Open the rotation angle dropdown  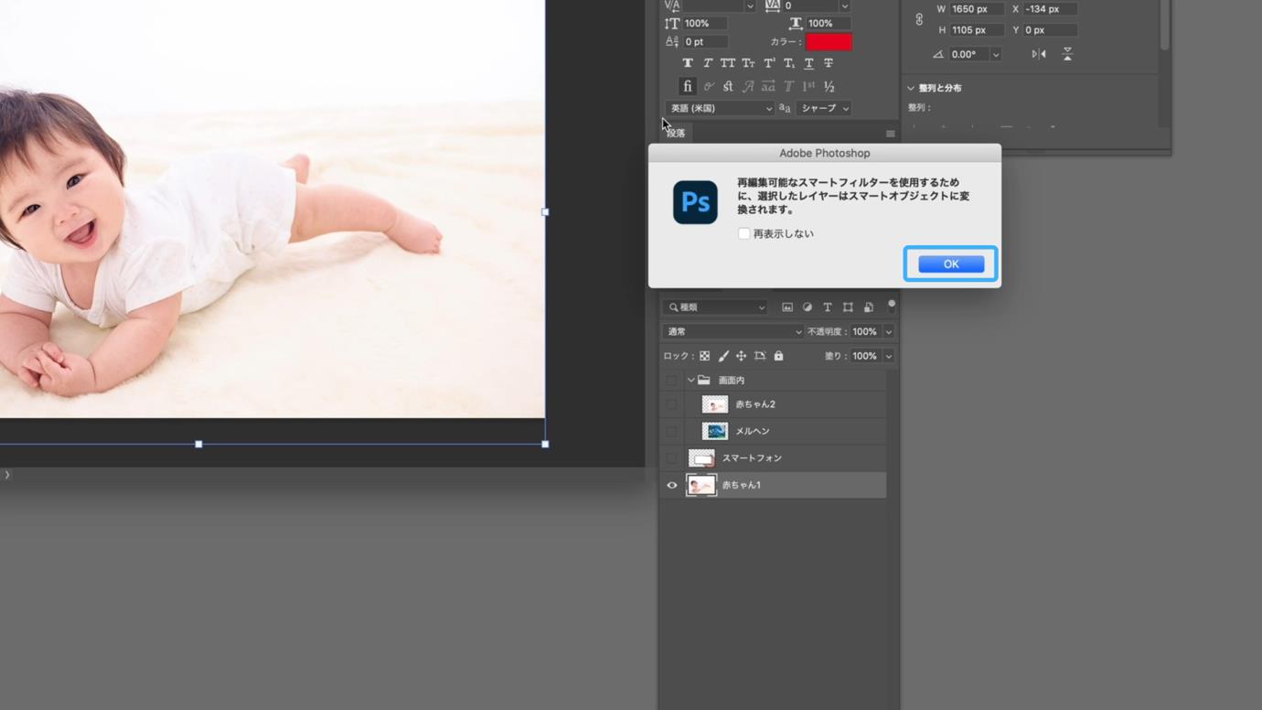point(996,55)
